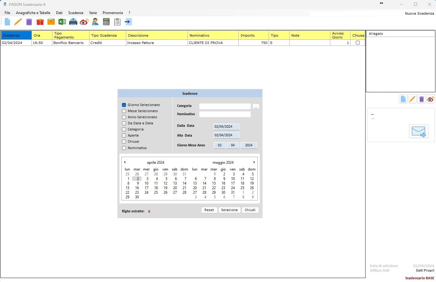This screenshot has height=282, width=436.
Task: Click the orange archive box toolbar icon
Action: pyautogui.click(x=51, y=22)
